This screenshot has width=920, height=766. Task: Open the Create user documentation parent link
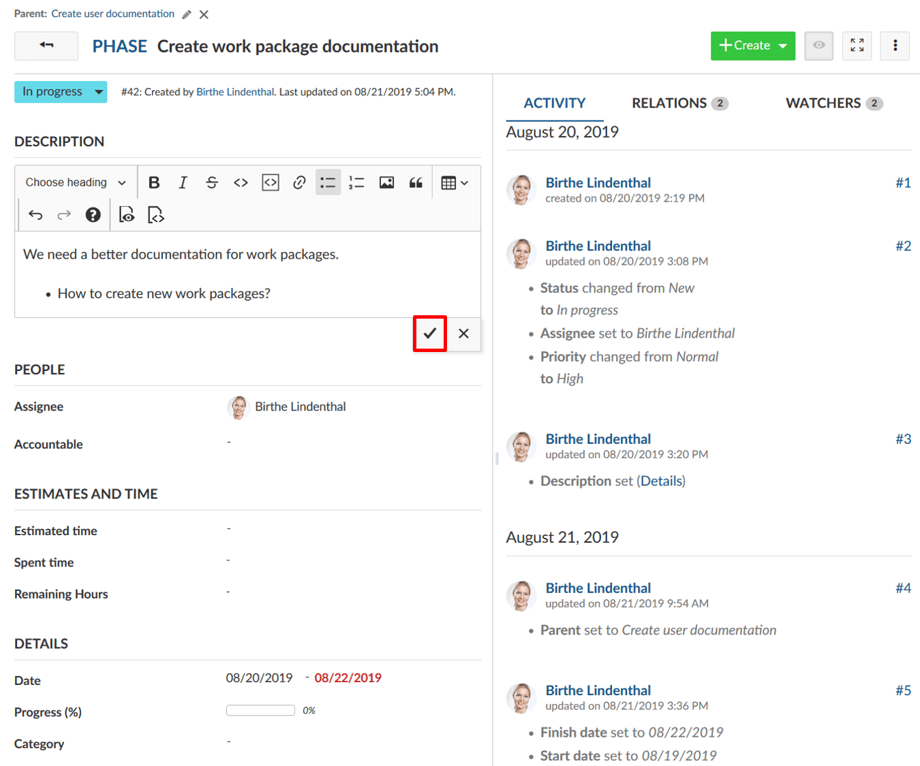coord(113,14)
